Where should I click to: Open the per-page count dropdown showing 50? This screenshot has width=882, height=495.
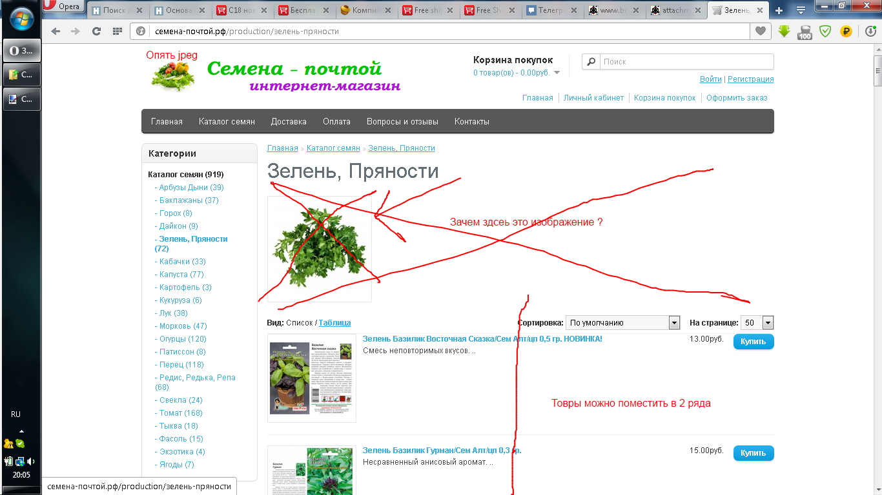(x=758, y=323)
